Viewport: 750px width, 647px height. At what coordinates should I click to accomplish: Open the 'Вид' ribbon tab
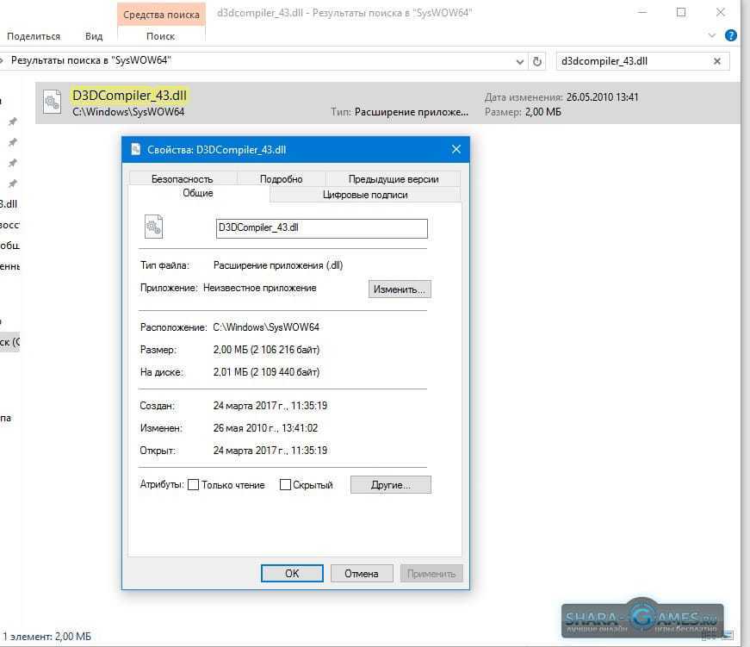94,36
